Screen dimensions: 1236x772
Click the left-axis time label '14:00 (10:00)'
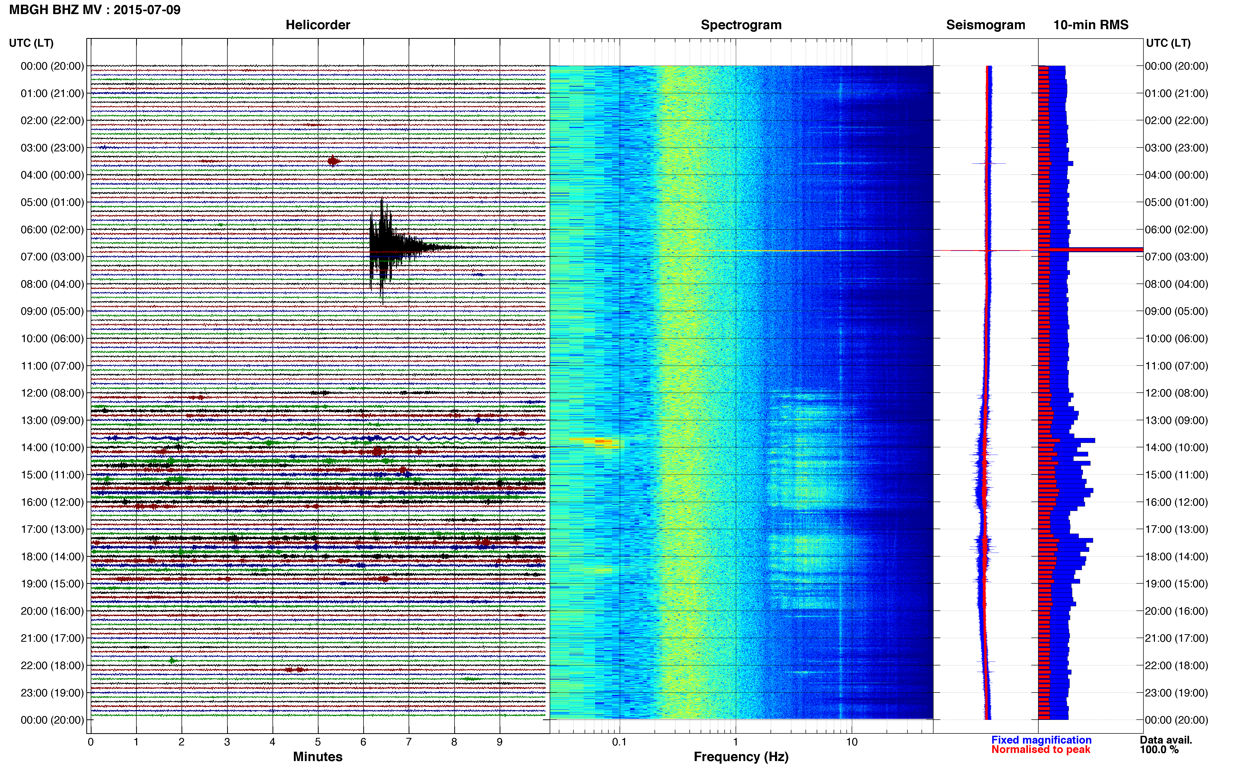click(52, 448)
